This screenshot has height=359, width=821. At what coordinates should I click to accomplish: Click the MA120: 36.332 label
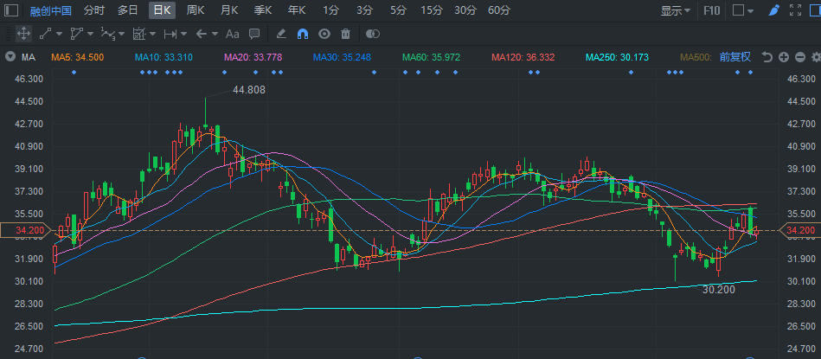[x=523, y=57]
